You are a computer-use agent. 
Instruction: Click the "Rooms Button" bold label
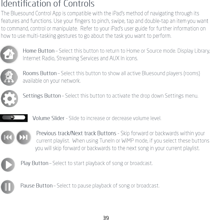40,73
